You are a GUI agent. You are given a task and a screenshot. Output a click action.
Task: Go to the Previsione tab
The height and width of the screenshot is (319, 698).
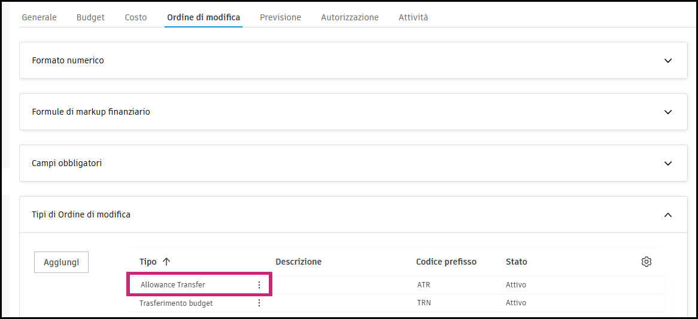(x=280, y=17)
